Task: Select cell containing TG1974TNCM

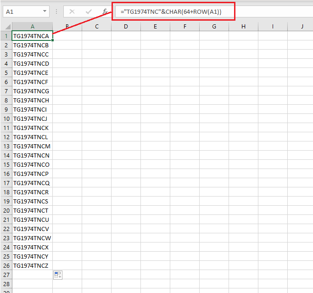Action: (32, 146)
